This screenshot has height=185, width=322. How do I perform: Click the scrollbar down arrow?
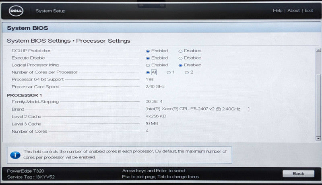318,138
